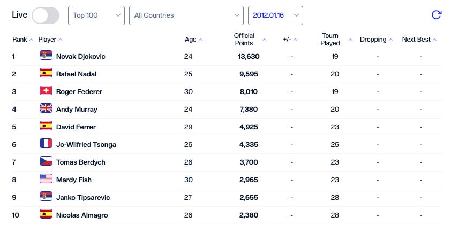Click Roger Federer's Swiss flag icon
Image resolution: width=451 pixels, height=233 pixels.
pyautogui.click(x=46, y=91)
